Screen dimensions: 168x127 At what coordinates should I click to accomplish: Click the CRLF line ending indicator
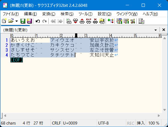pos(56,123)
